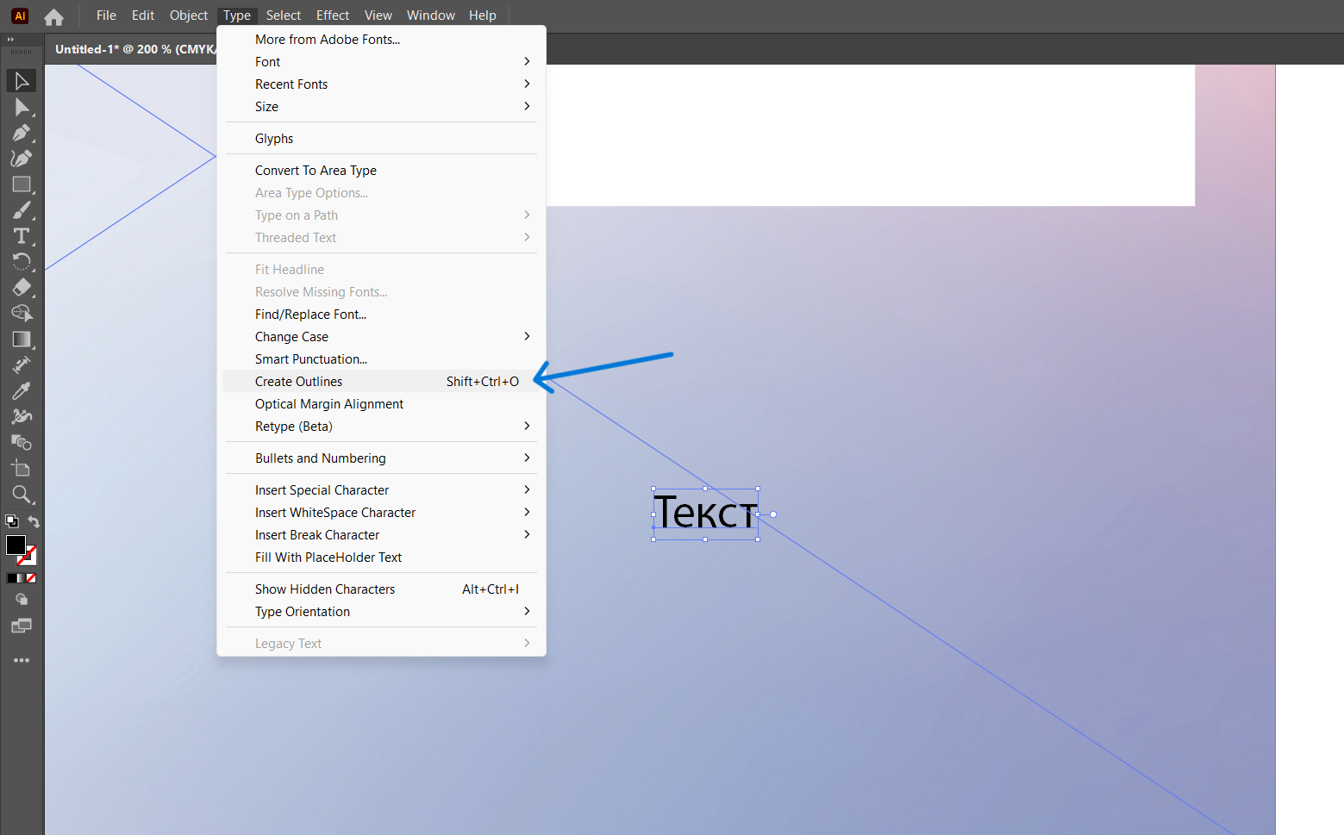Open the Glyphs panel entry

coord(381,139)
